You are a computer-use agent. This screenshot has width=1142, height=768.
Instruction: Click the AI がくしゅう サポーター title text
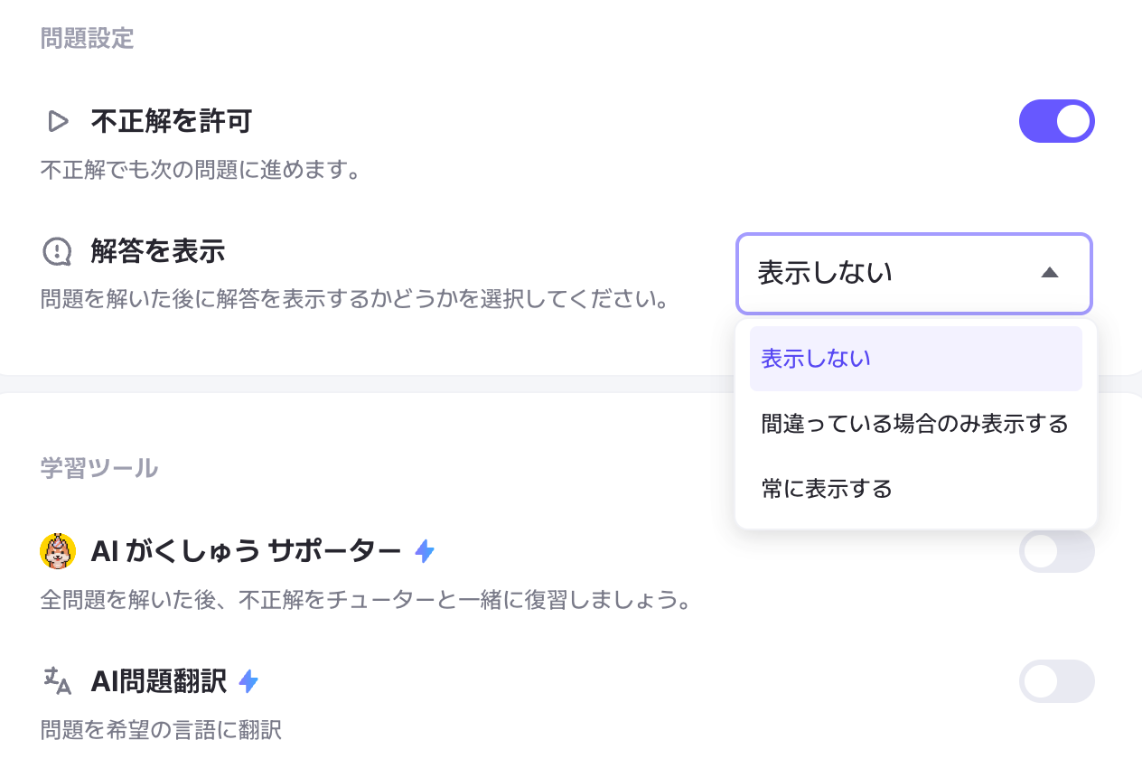(x=246, y=550)
